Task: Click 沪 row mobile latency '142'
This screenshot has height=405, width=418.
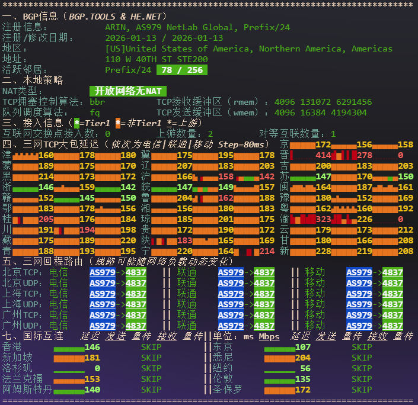Action: tap(267, 176)
